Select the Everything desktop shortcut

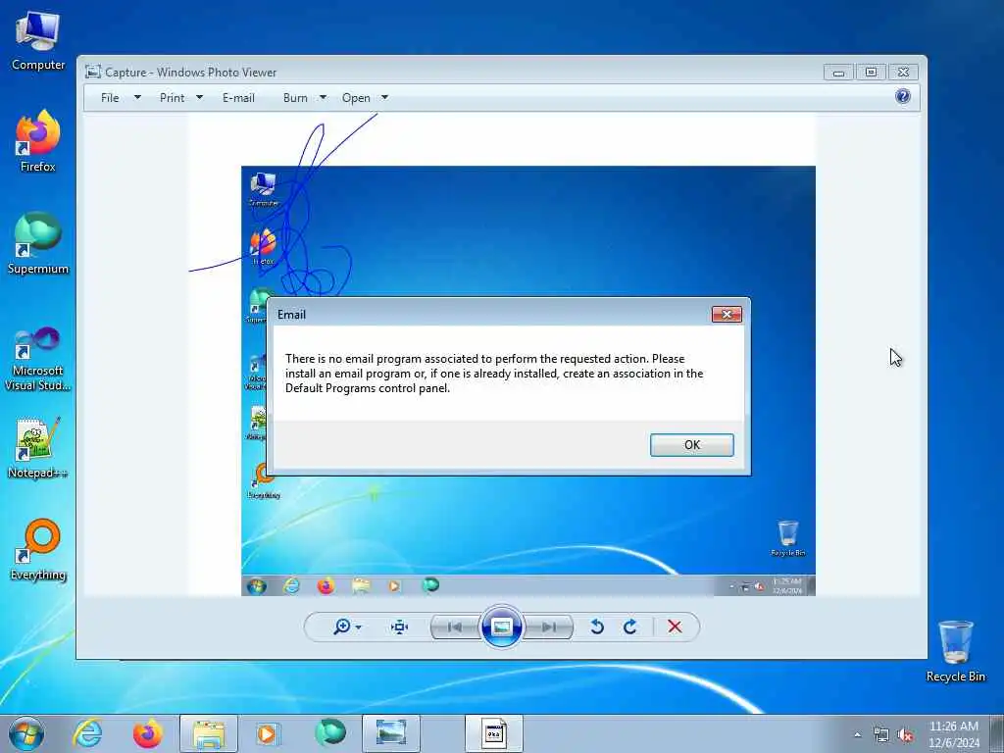click(x=38, y=550)
